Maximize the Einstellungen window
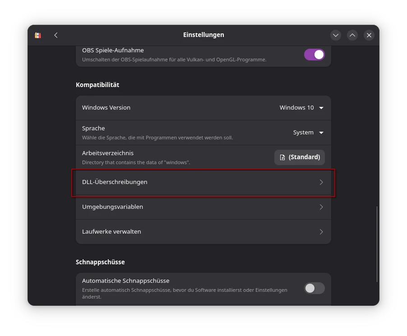Image resolution: width=407 pixels, height=336 pixels. (x=352, y=35)
